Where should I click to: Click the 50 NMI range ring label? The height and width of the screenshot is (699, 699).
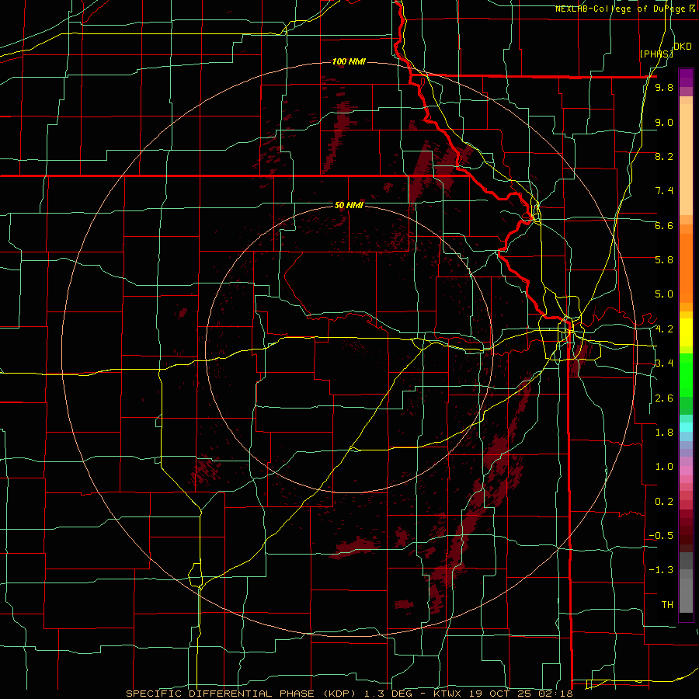pos(349,205)
